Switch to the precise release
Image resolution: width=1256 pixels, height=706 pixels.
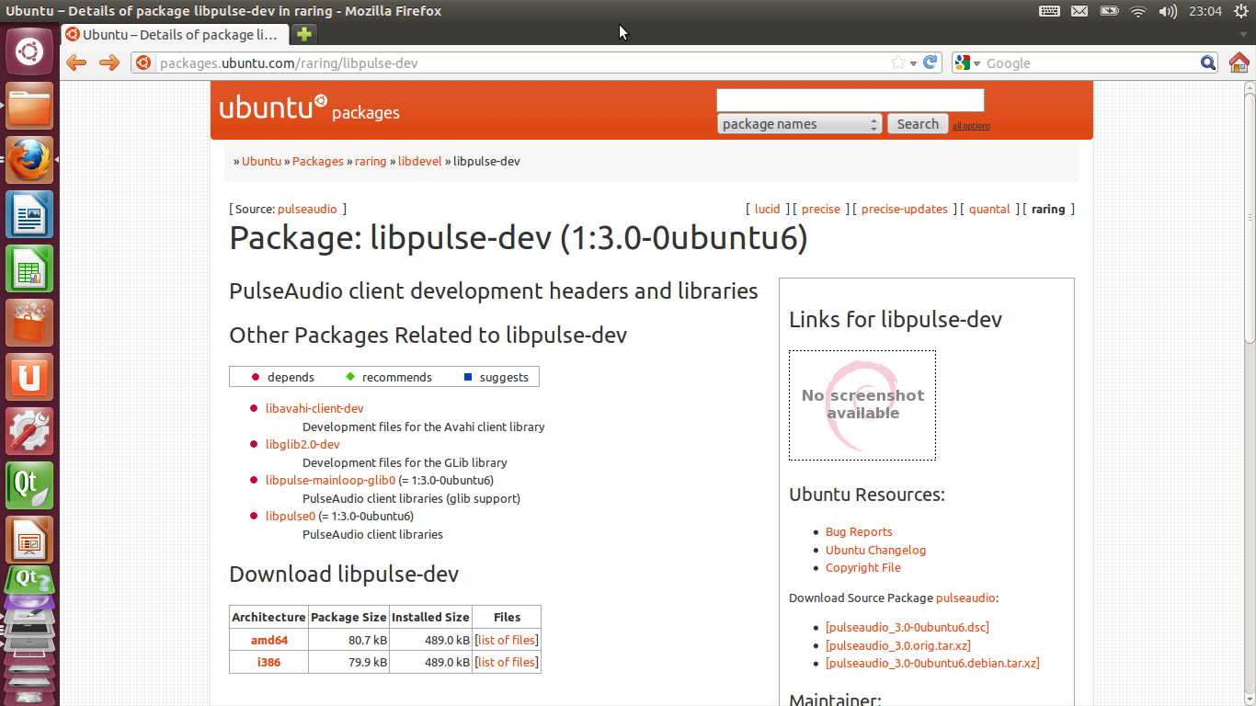click(x=821, y=209)
